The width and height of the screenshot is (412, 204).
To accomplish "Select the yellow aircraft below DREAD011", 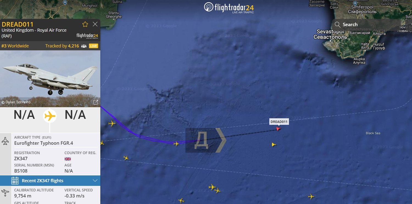I will click(274, 144).
